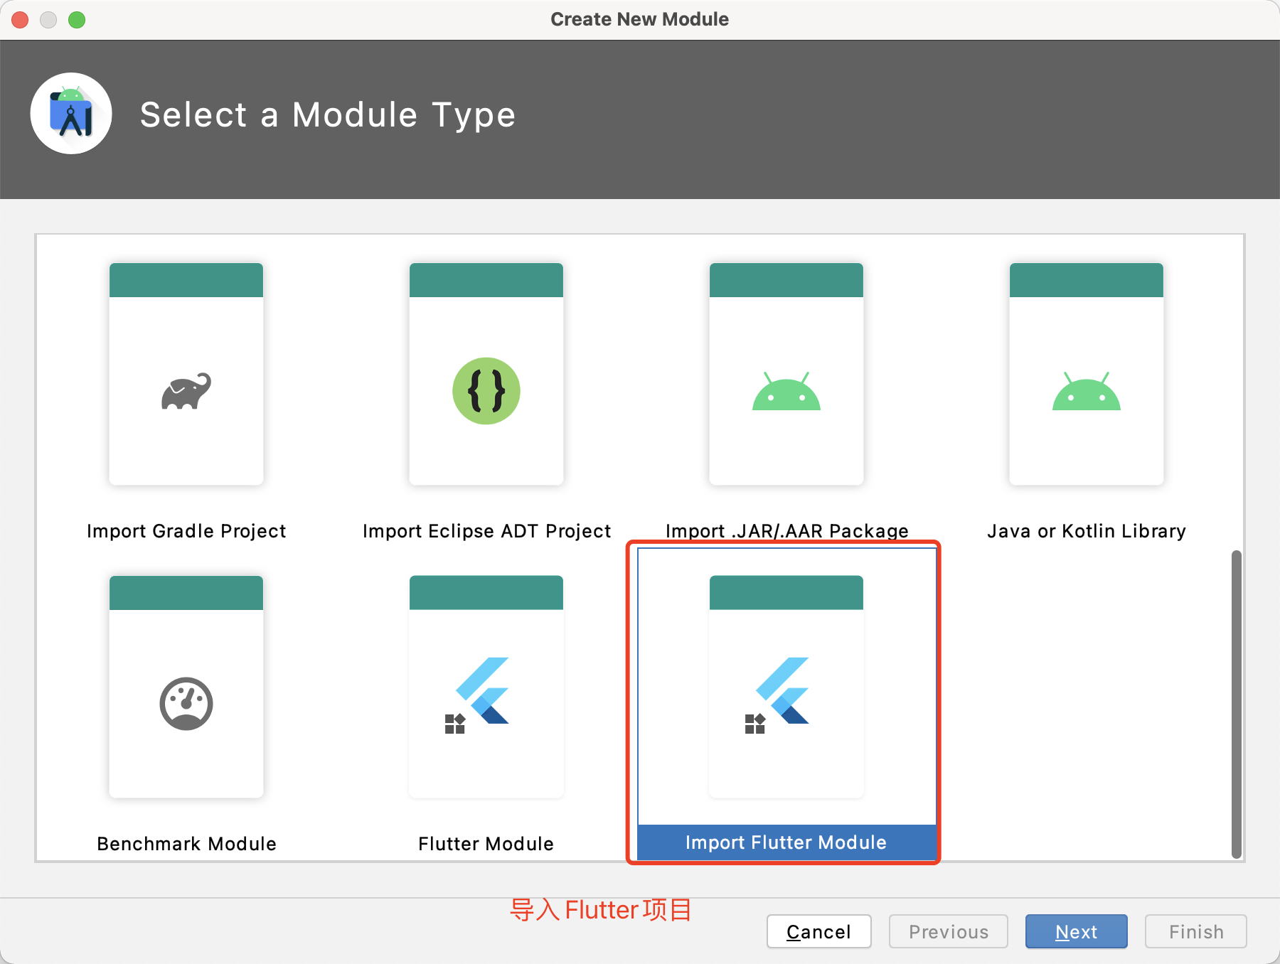
Task: Click the green braces Eclipse ADT icon
Action: click(486, 390)
